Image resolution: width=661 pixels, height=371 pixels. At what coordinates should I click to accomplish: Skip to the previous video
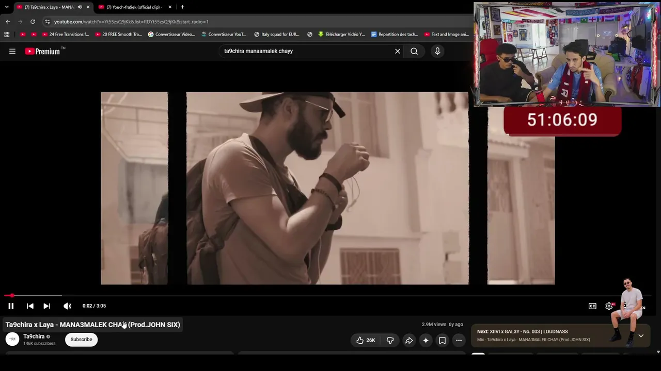pos(30,306)
